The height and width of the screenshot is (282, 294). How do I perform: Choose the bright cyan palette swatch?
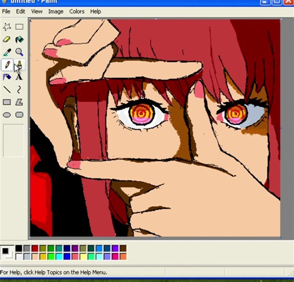pos(59,257)
